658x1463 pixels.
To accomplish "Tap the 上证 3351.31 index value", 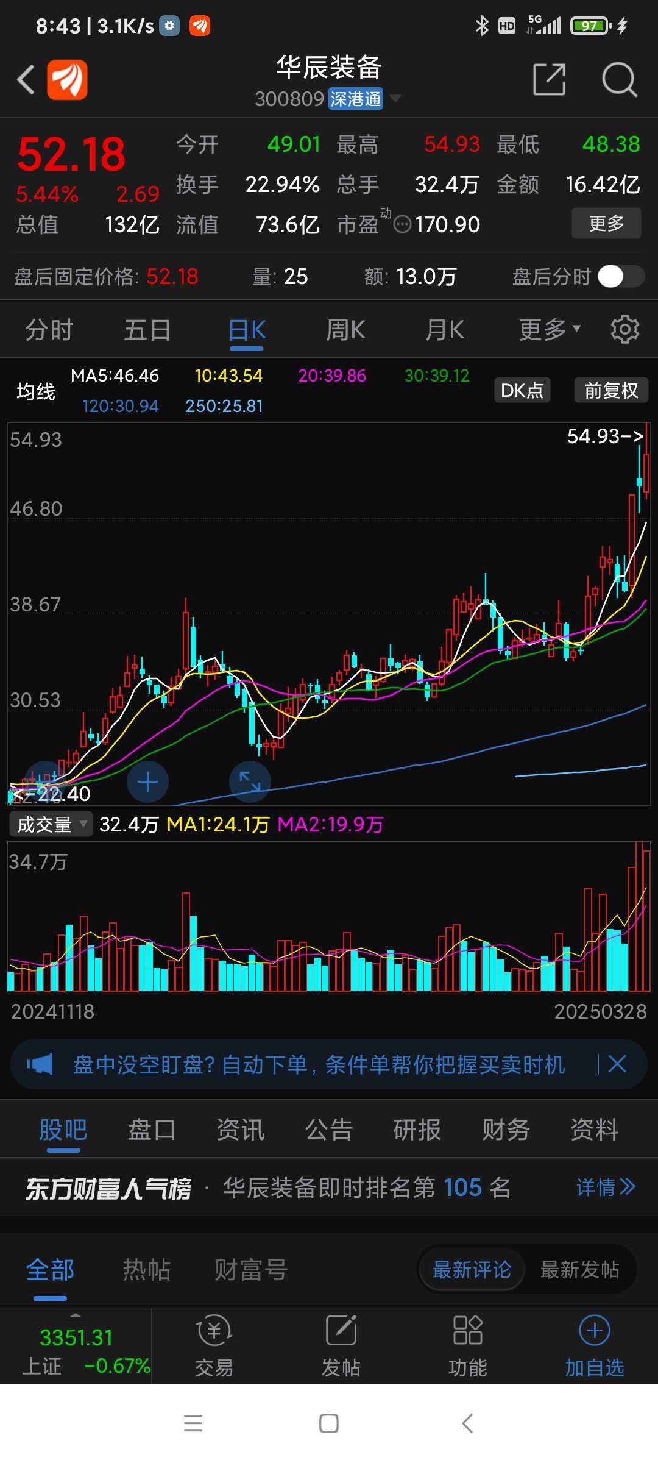I will click(76, 1337).
